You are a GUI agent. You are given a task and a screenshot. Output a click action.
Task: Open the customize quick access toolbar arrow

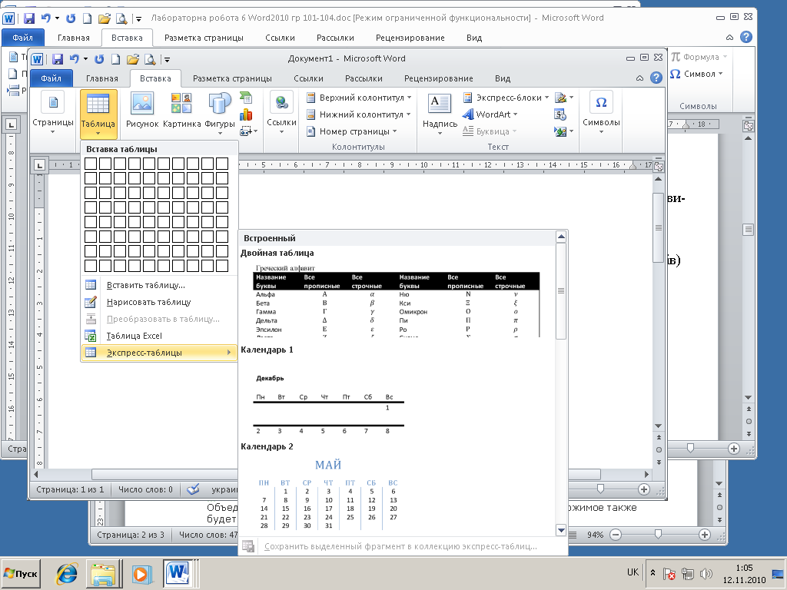(167, 60)
